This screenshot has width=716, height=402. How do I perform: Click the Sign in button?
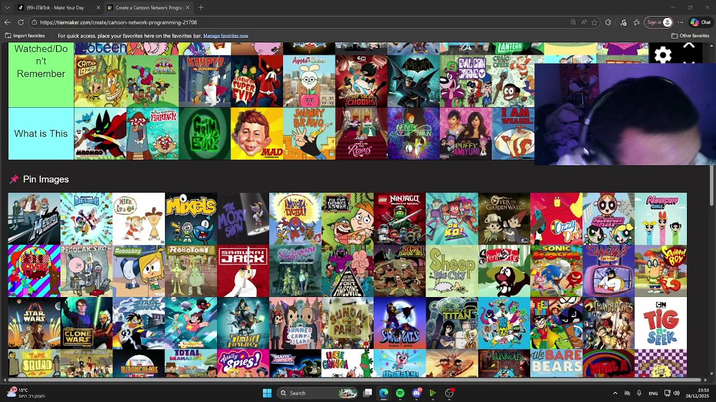click(659, 22)
